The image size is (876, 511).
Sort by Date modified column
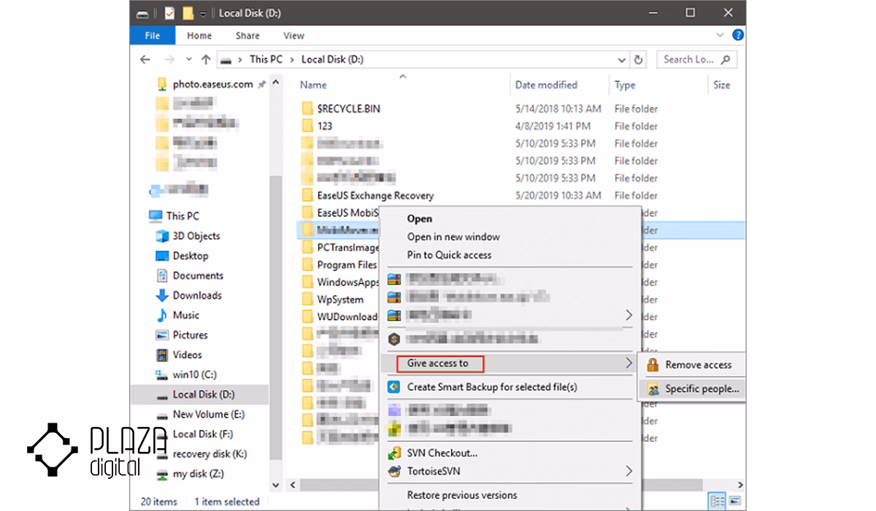click(546, 85)
